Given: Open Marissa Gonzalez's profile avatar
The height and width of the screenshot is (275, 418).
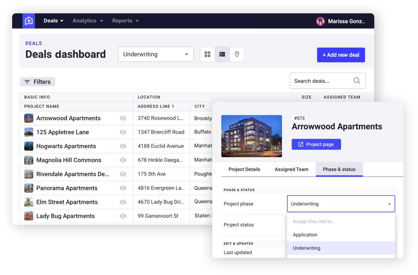Looking at the screenshot, I should 320,21.
